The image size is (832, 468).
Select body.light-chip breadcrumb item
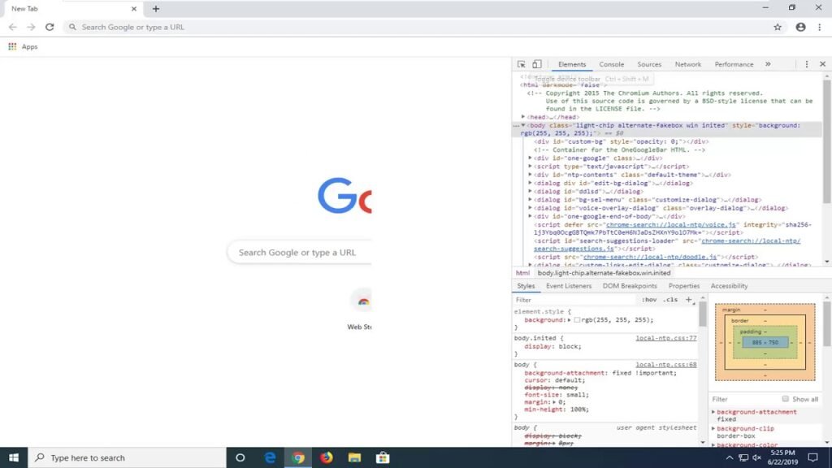pyautogui.click(x=604, y=273)
